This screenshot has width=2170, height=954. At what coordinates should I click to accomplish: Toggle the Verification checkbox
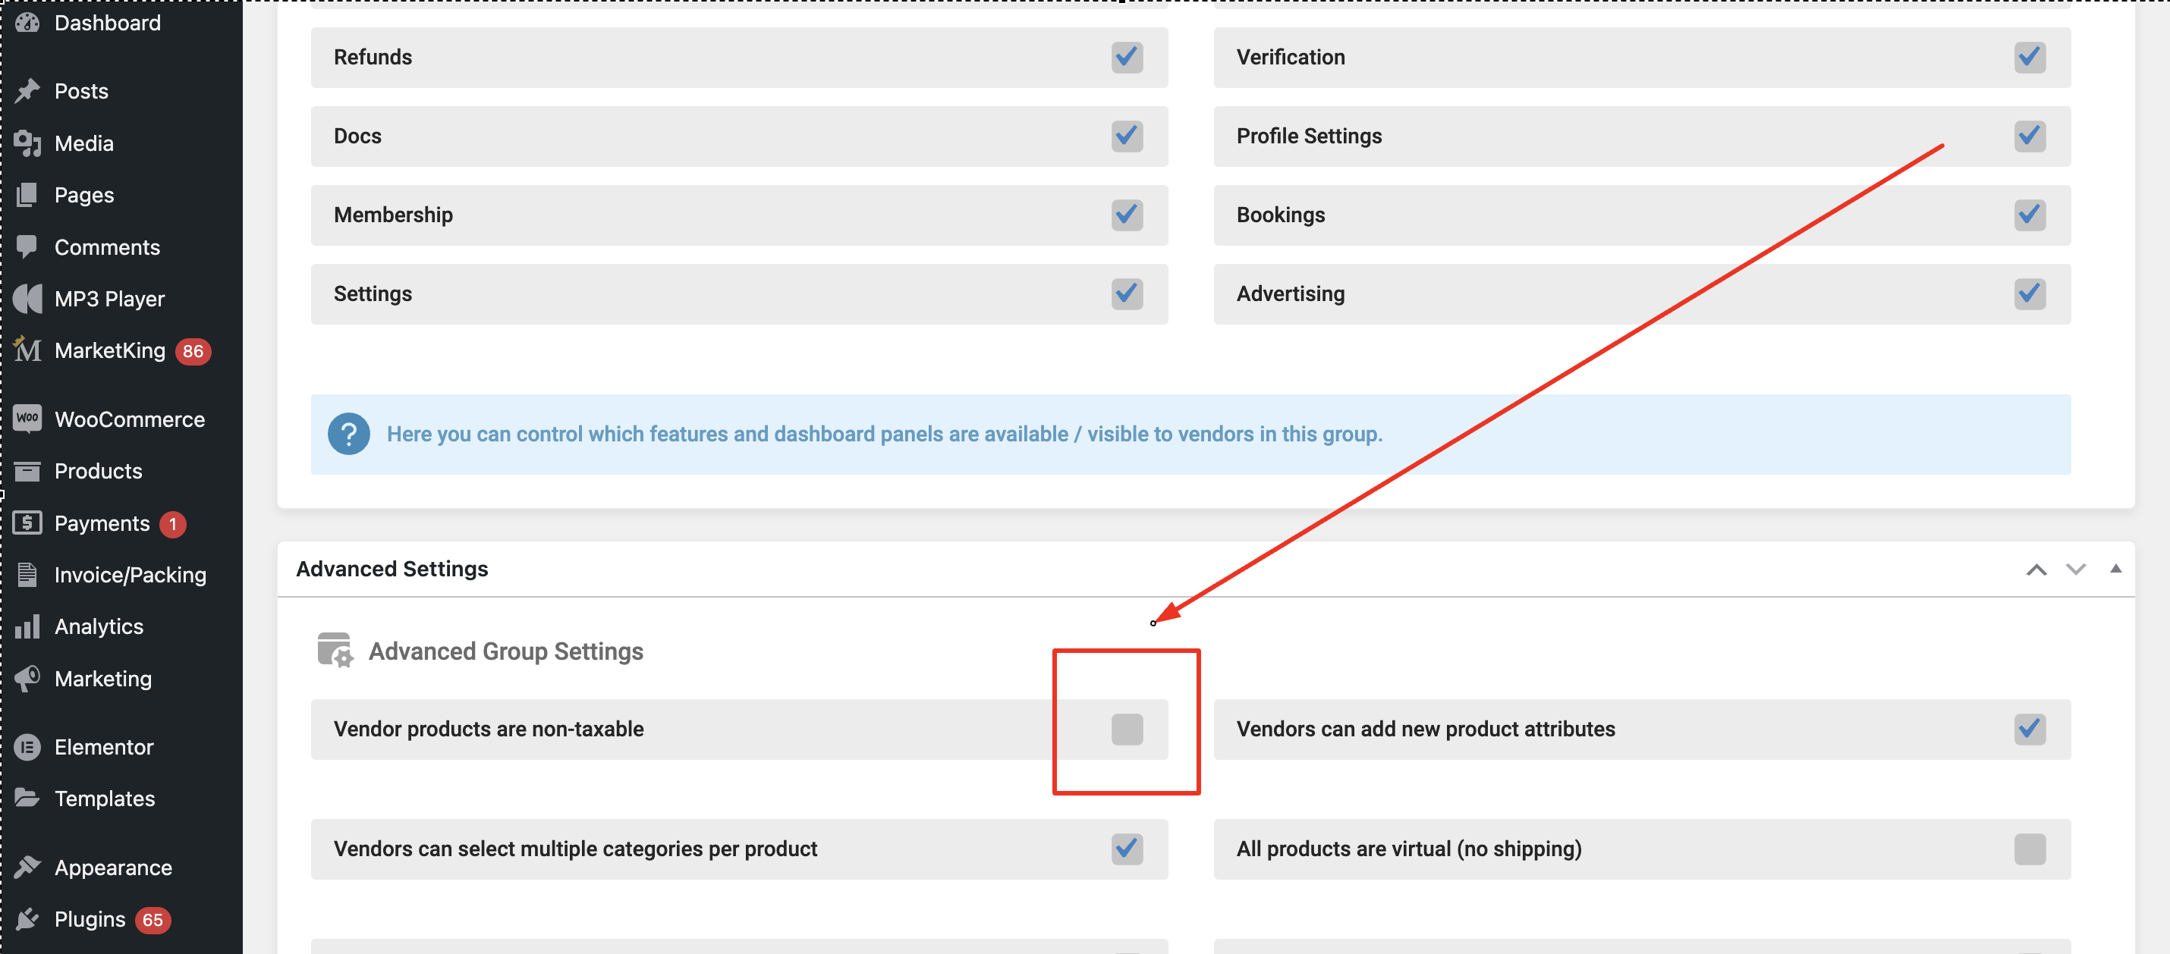pos(2030,58)
